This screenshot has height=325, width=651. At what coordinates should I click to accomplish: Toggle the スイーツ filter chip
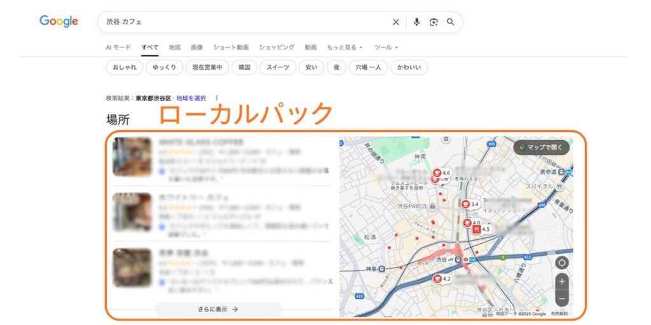[x=278, y=67]
